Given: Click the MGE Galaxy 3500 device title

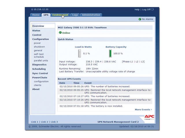Looking at the screenshot, I should pyautogui.click(x=82, y=28).
